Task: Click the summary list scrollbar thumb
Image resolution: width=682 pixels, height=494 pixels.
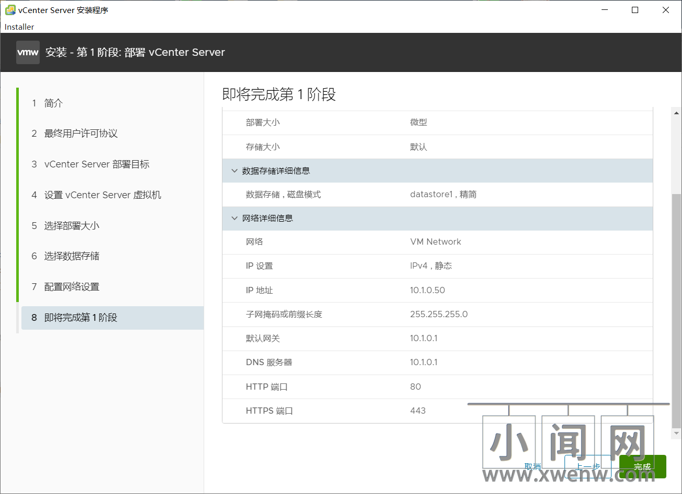Action: pyautogui.click(x=676, y=310)
